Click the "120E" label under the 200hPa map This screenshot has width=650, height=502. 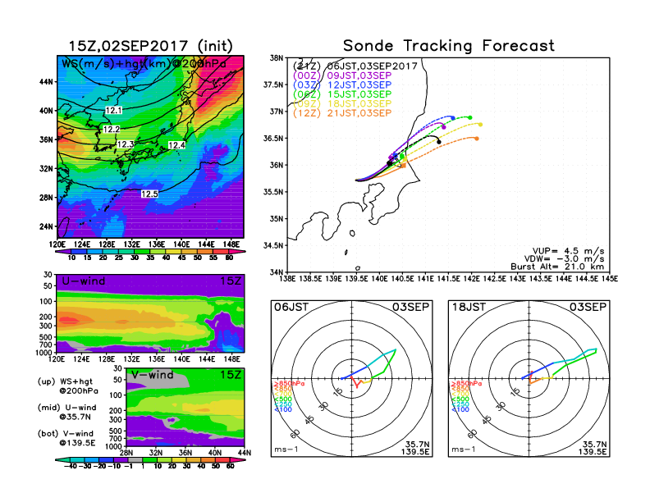pyautogui.click(x=57, y=244)
